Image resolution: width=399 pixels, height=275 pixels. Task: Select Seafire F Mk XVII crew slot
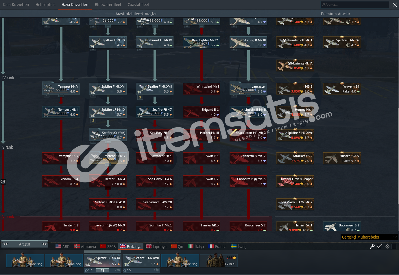coord(141,261)
